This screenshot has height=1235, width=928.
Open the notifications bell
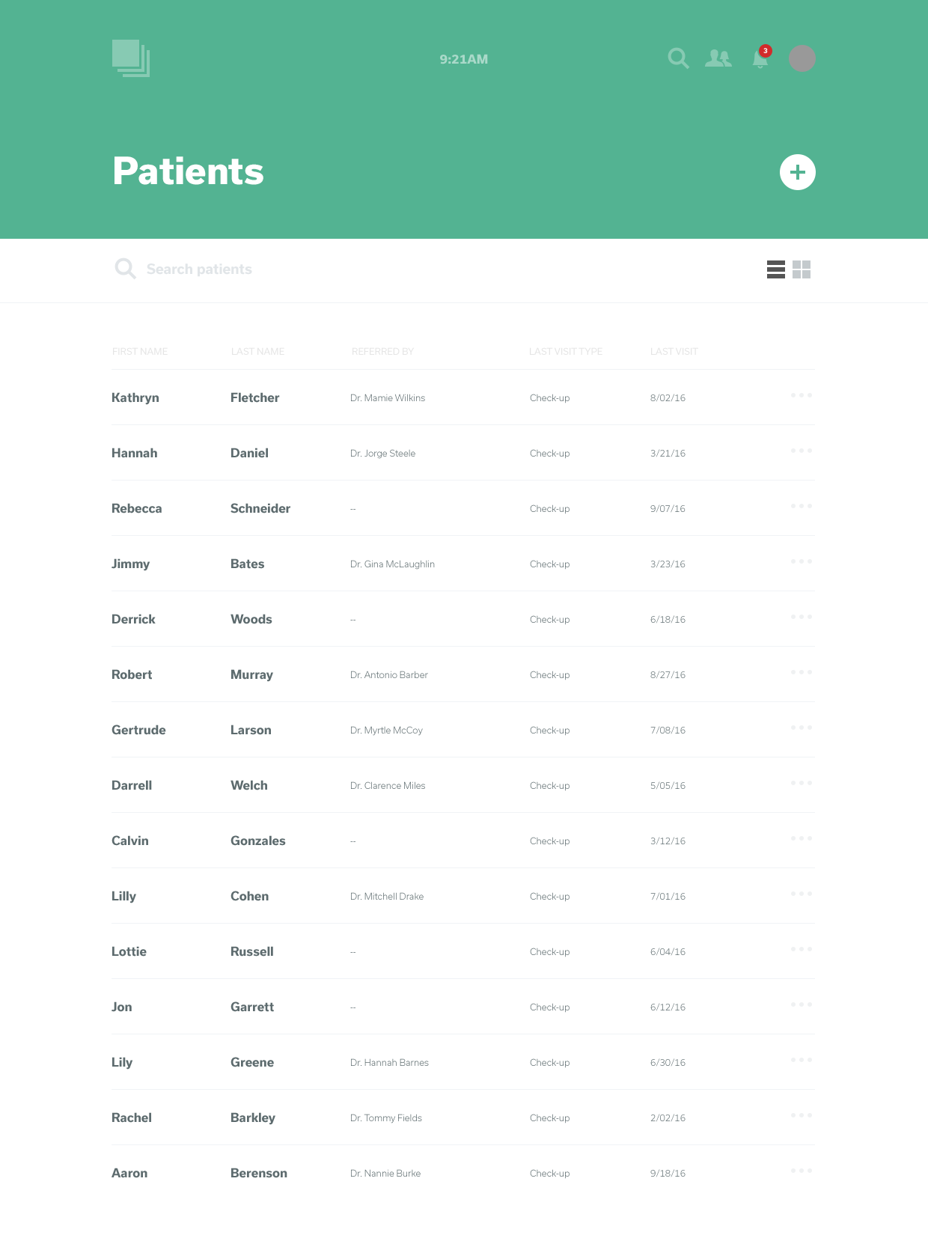click(760, 59)
